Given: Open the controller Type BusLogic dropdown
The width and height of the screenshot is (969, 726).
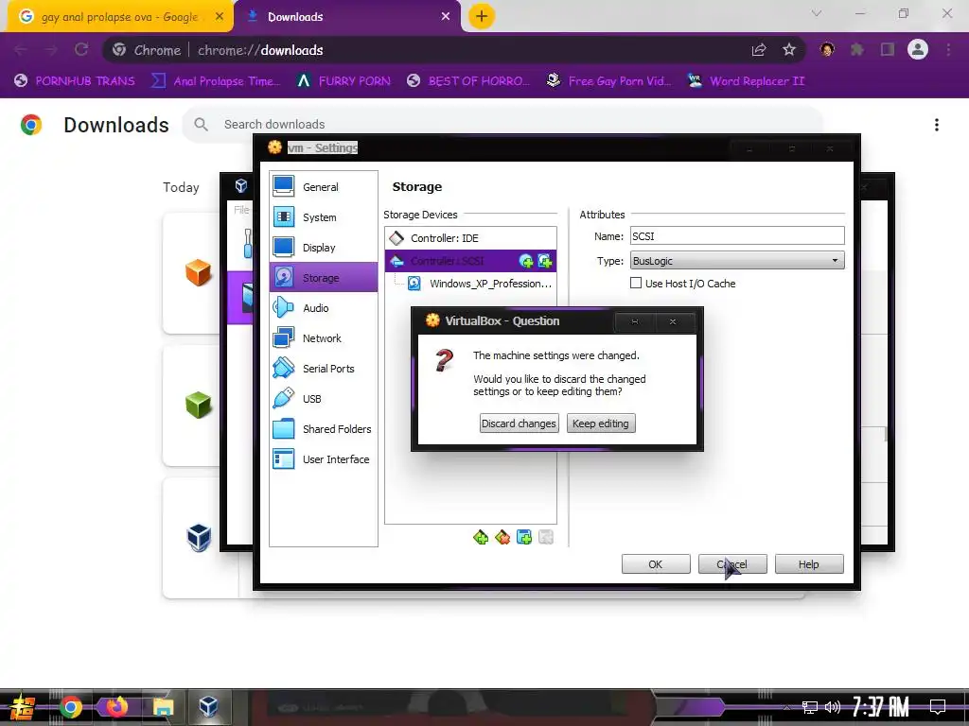Looking at the screenshot, I should tap(737, 261).
